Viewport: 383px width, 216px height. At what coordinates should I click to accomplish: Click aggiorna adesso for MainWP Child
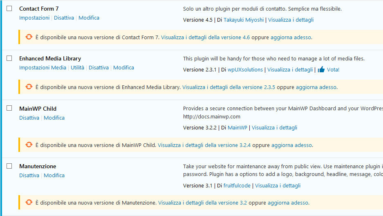292,145
